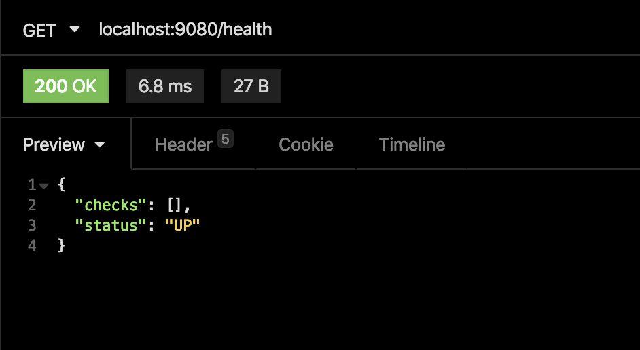Click the empty array brackets after checks
The height and width of the screenshot is (350, 640).
click(175, 205)
